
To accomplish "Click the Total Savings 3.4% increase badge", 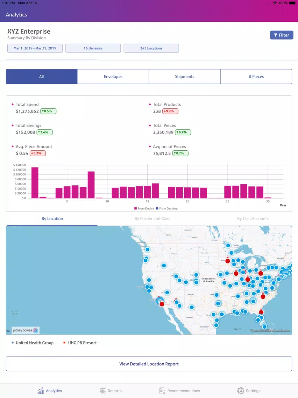I will click(x=45, y=132).
